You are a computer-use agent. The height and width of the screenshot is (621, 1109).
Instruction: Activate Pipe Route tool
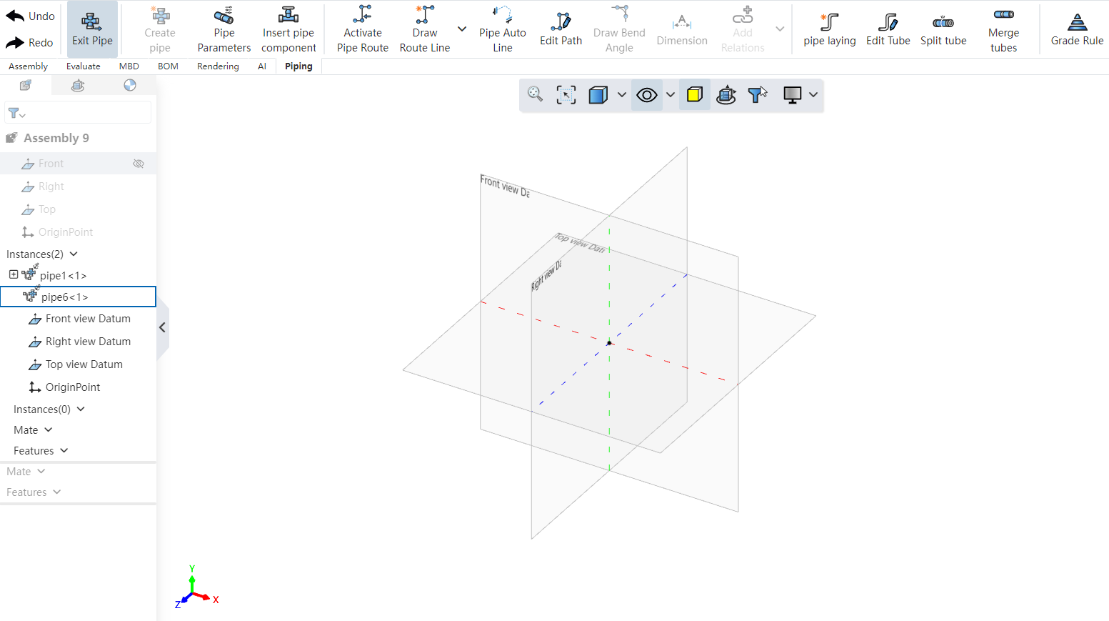coord(363,30)
